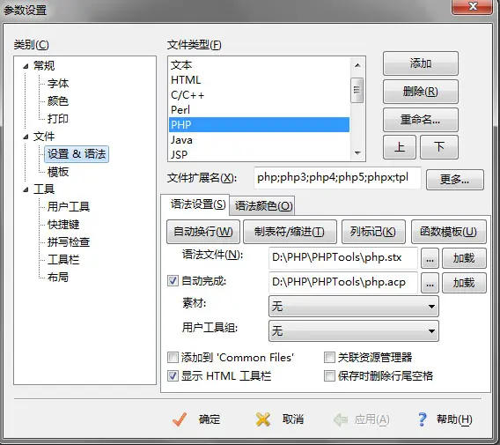Select PHP in file type list
The height and width of the screenshot is (445, 500).
259,124
